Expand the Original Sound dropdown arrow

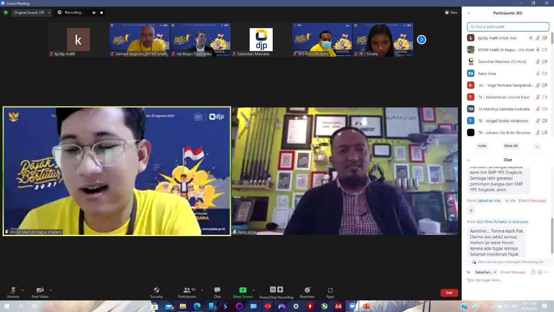49,13
